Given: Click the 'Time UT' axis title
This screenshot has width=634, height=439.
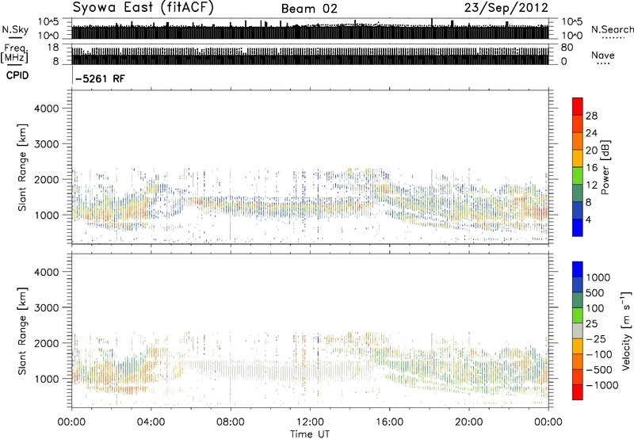Looking at the screenshot, I should 310,434.
